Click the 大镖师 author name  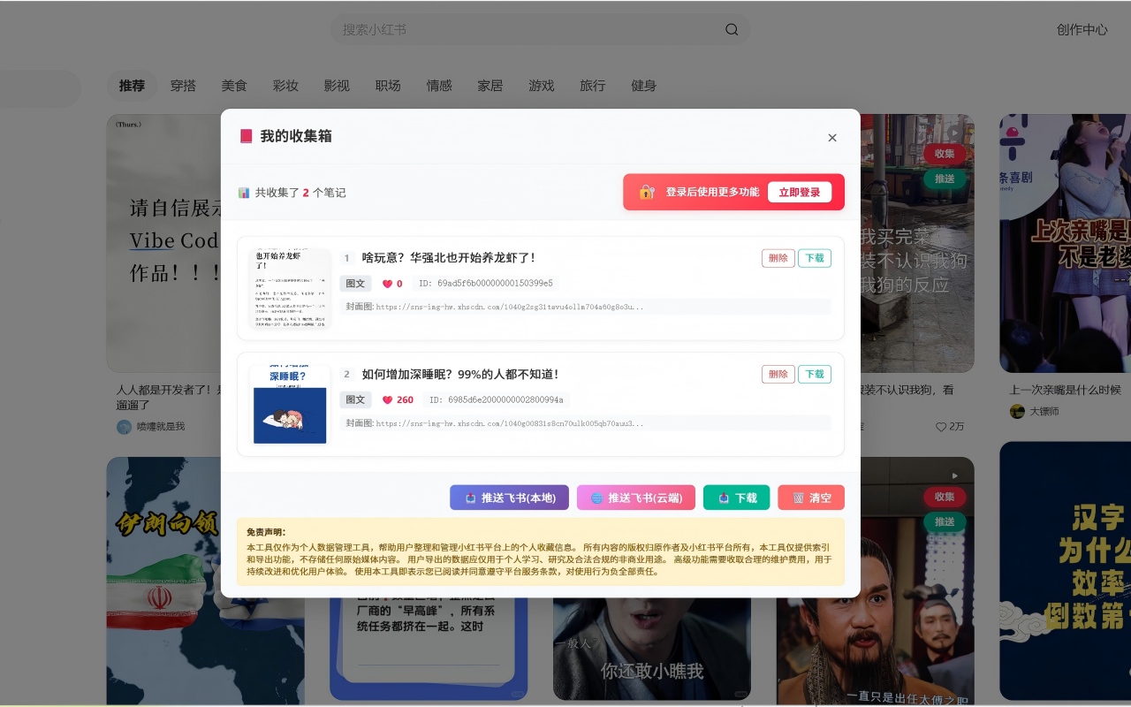coord(1044,412)
